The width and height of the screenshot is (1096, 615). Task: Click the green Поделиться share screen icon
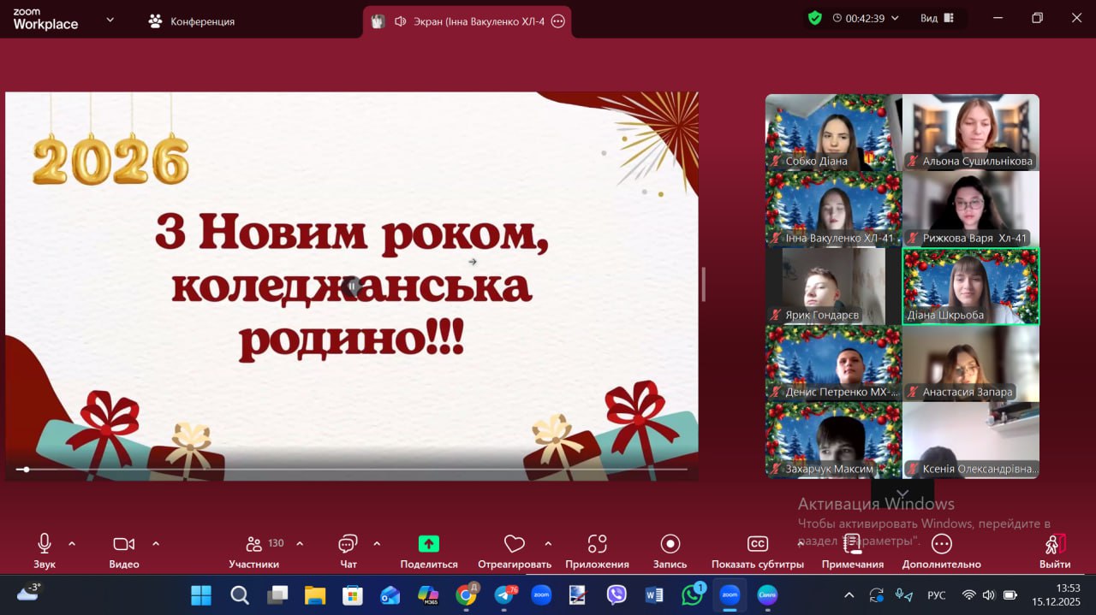(x=429, y=544)
